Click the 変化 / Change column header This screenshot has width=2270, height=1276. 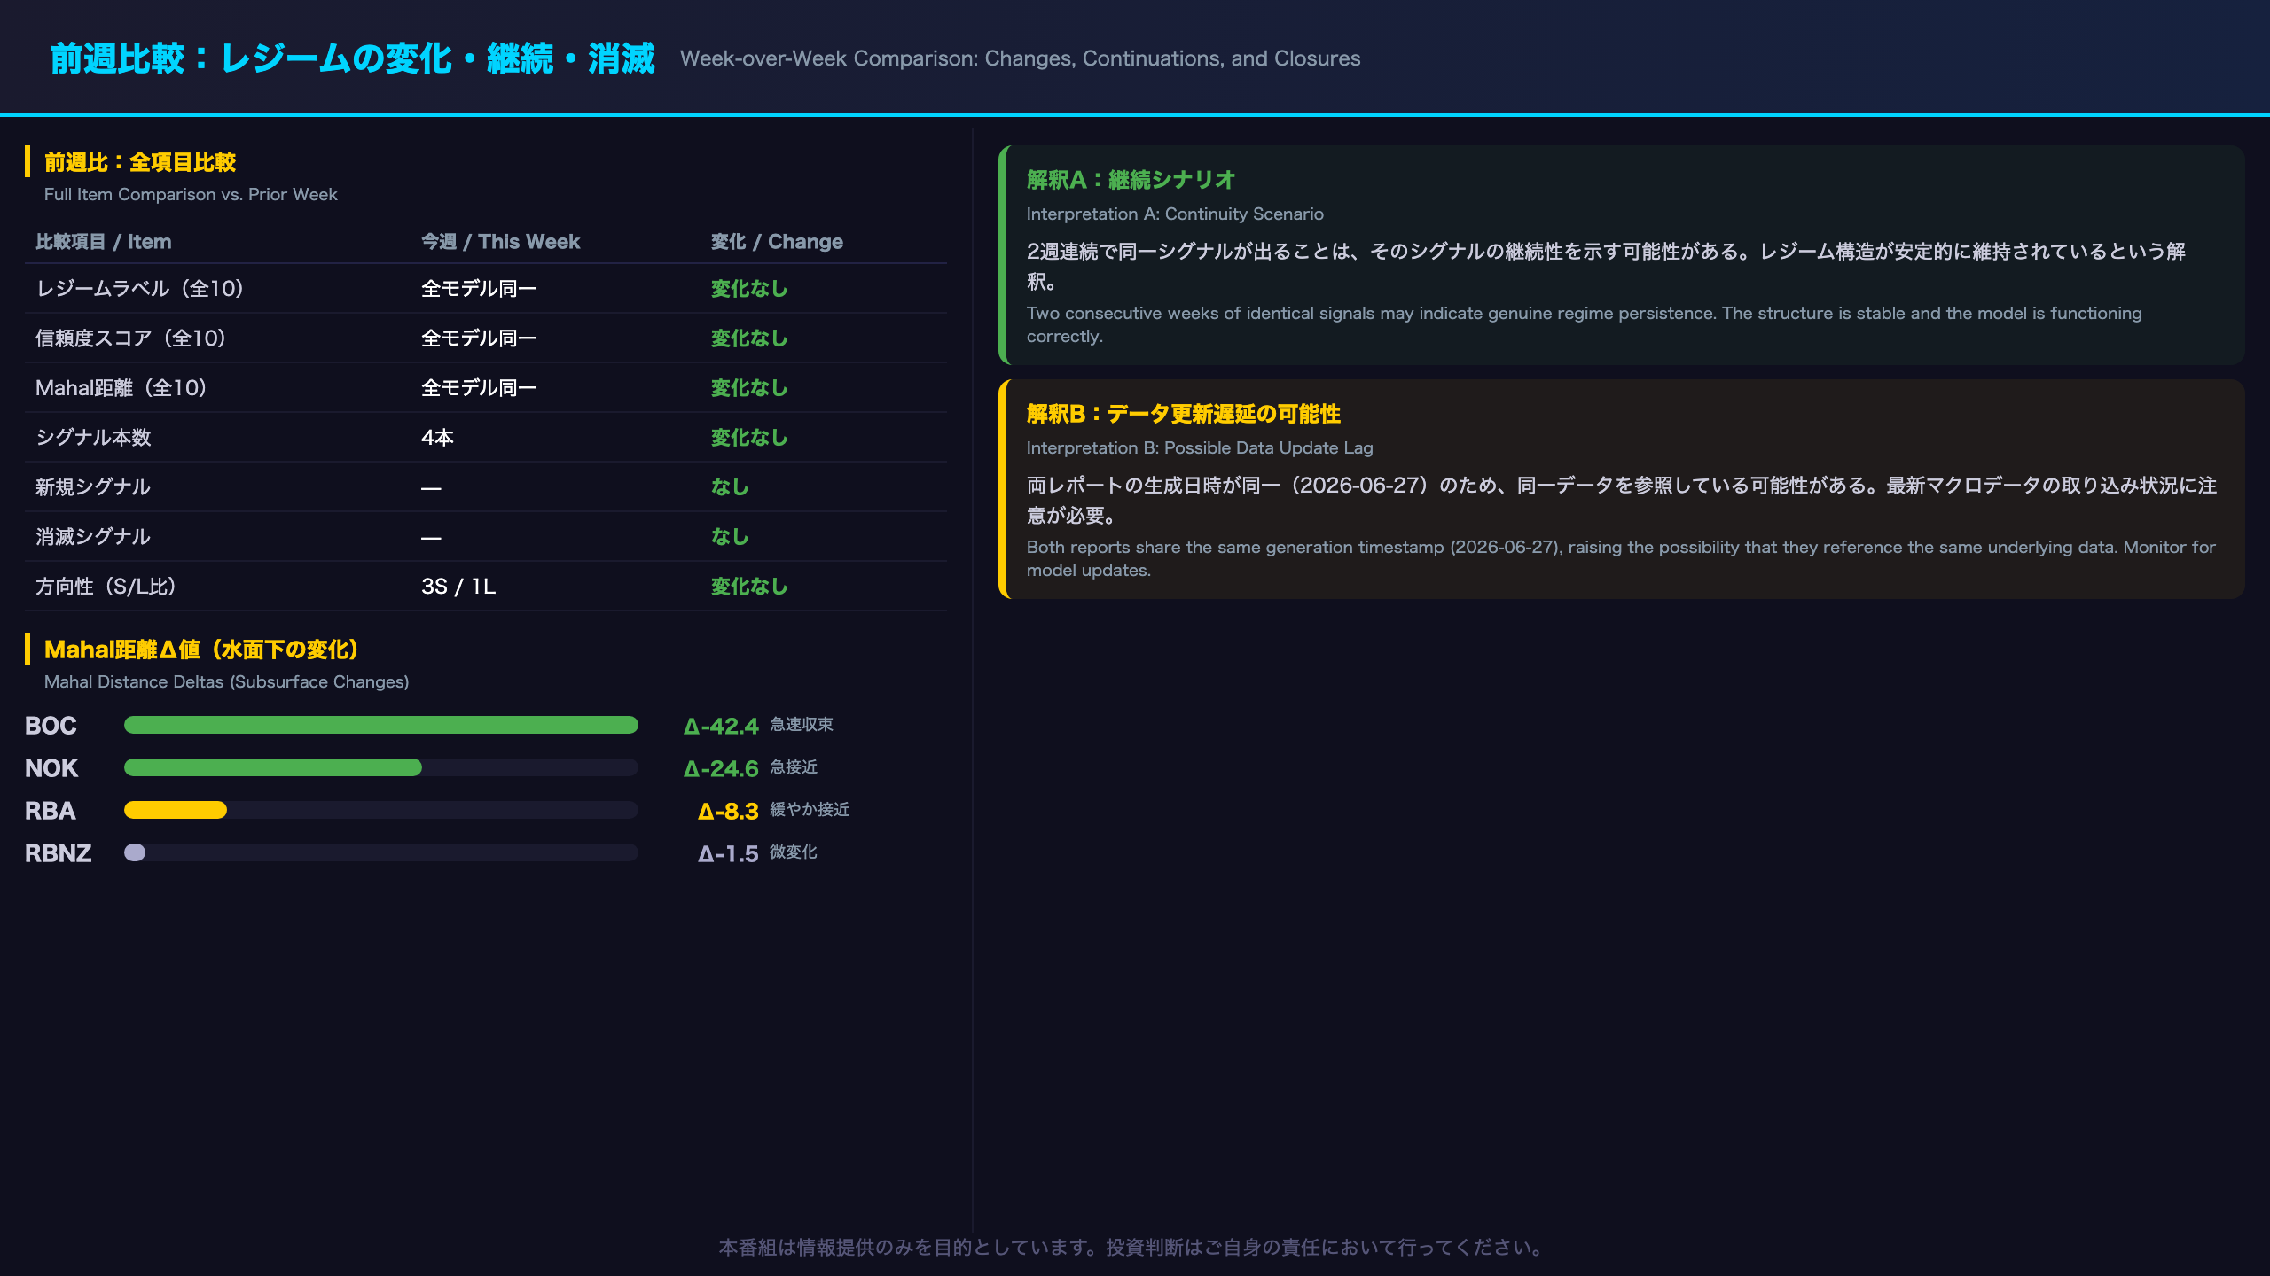click(777, 241)
